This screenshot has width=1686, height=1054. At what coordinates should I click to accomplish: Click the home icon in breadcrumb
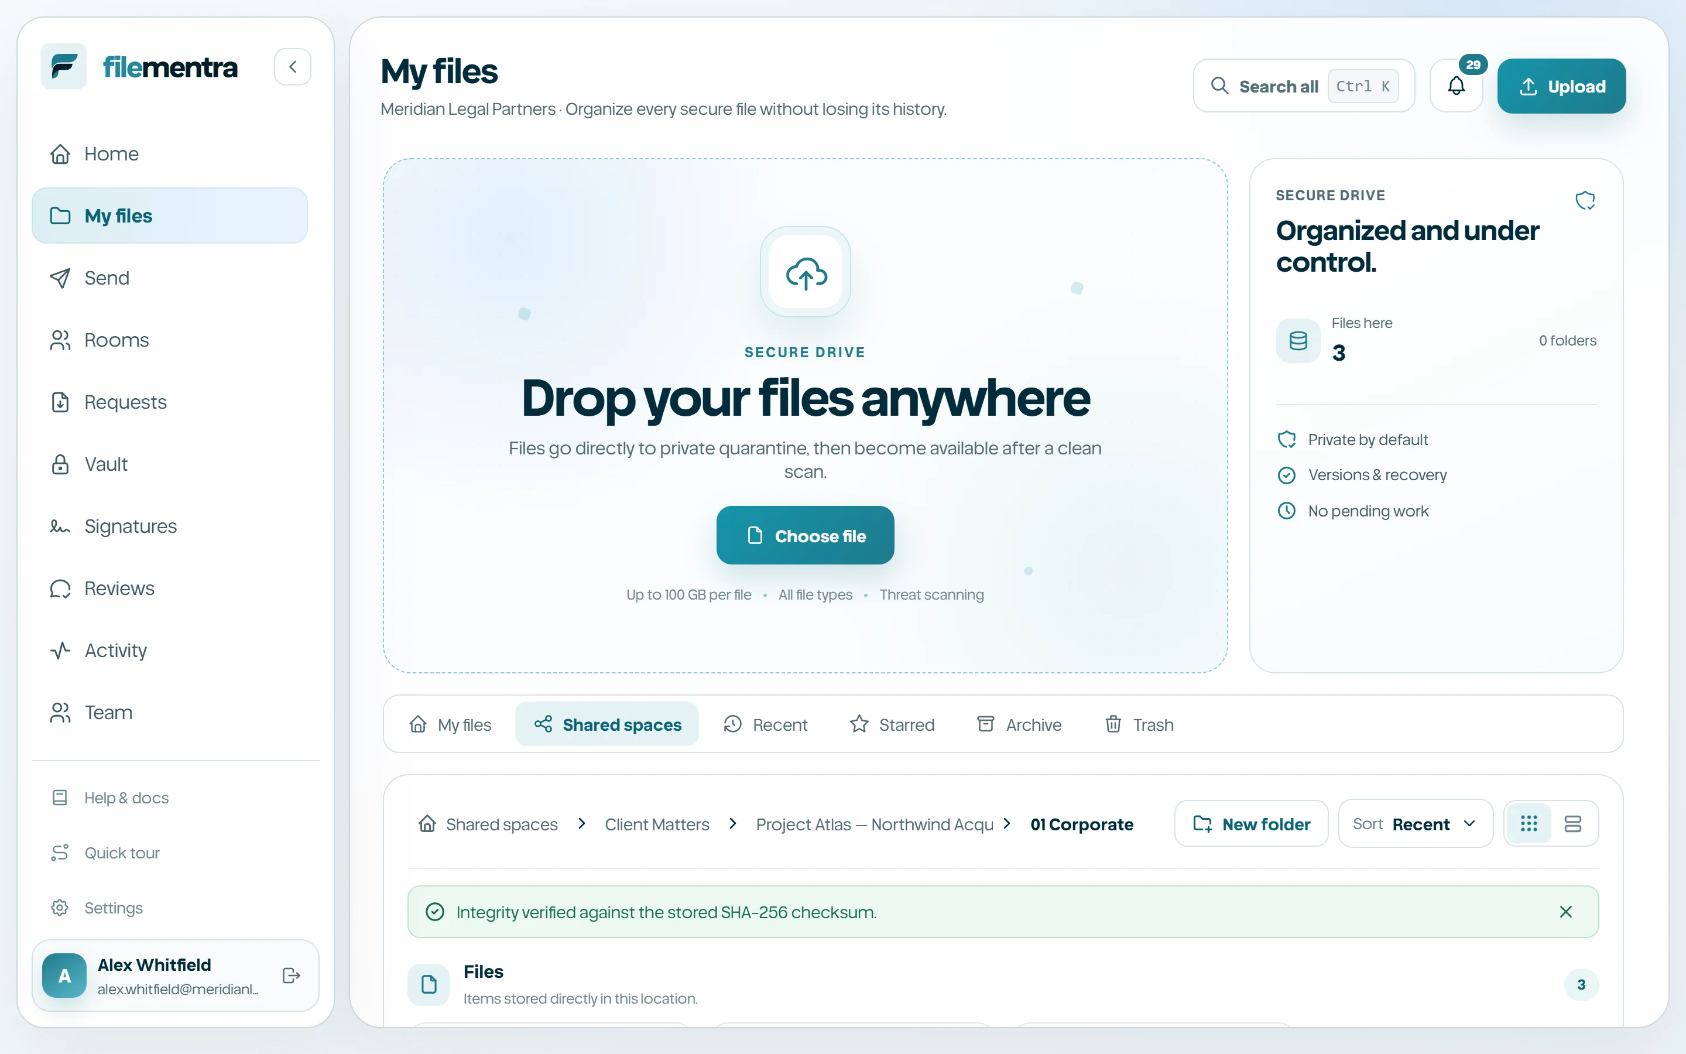427,824
